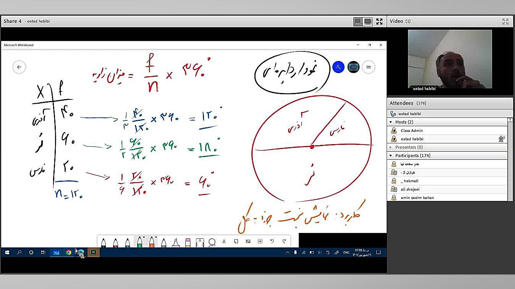Select the gray-blue pen tool
The height and width of the screenshot is (289, 515).
164,242
